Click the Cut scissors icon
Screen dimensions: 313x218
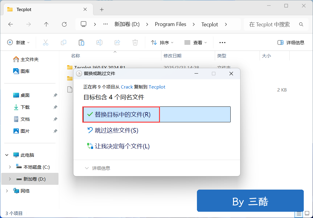46,42
